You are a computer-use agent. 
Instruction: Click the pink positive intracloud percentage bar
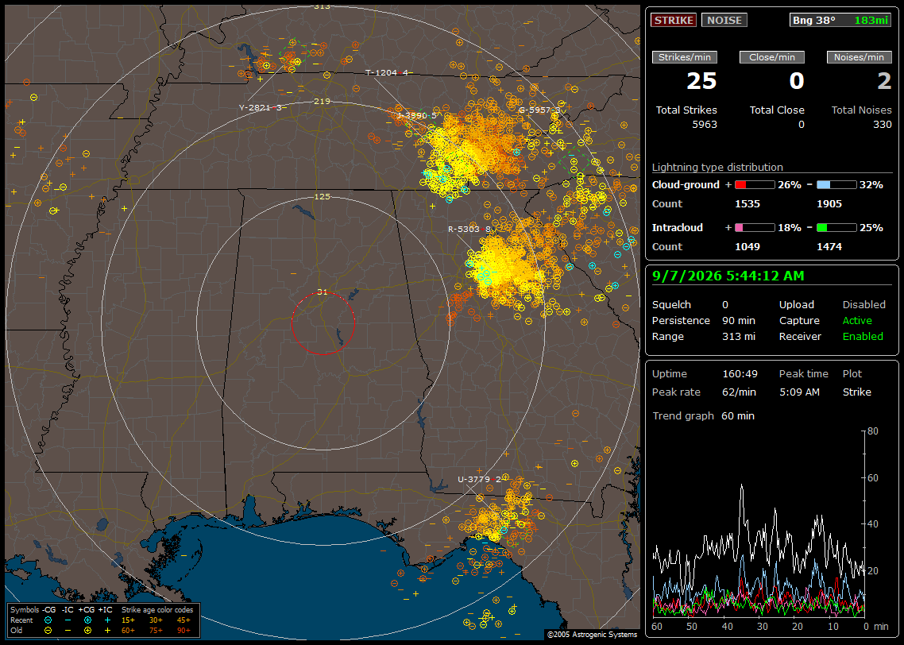tap(755, 228)
